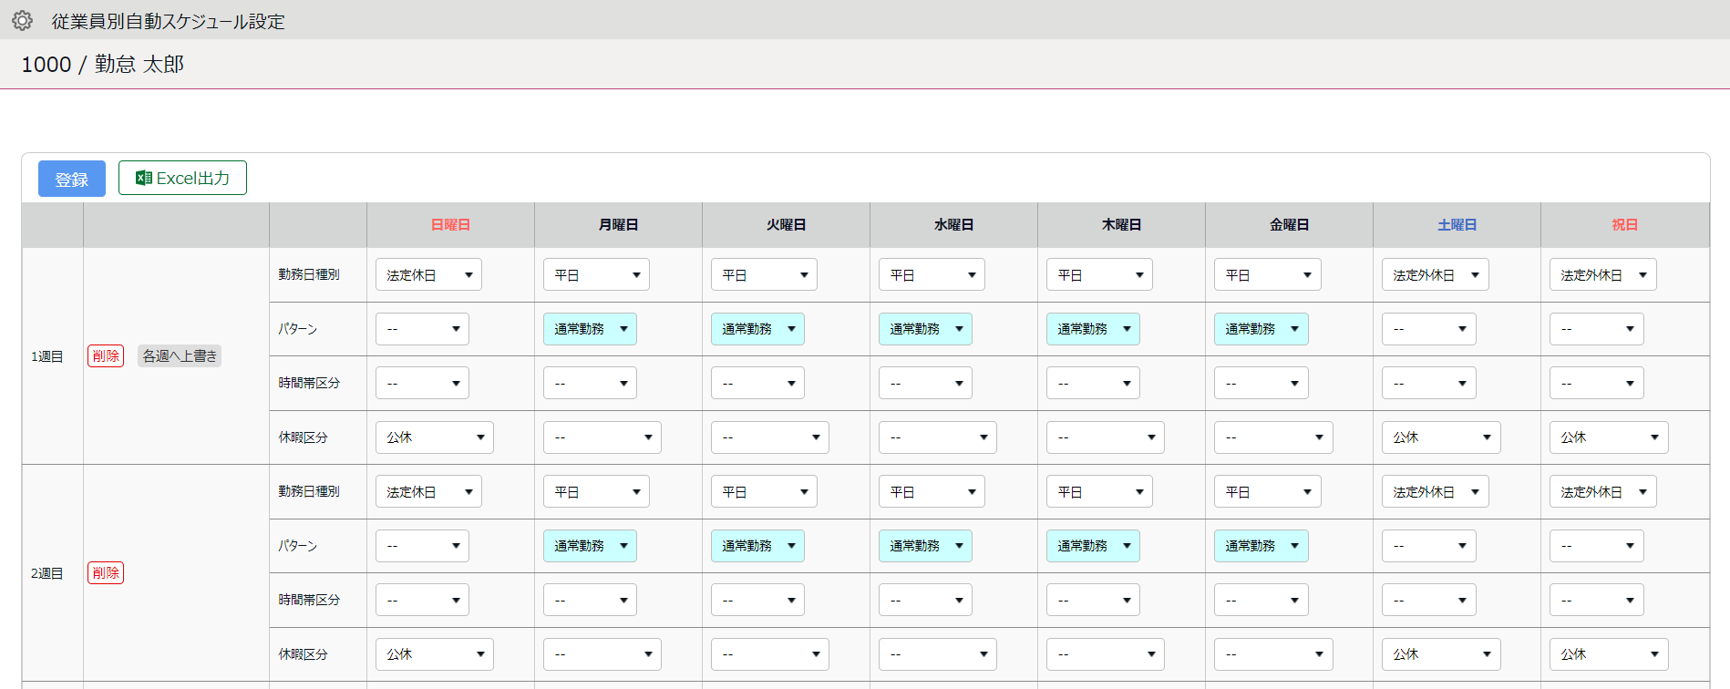Click employee name 1000 / 勤怠 太郎
The width and height of the screenshot is (1730, 689).
102,64
